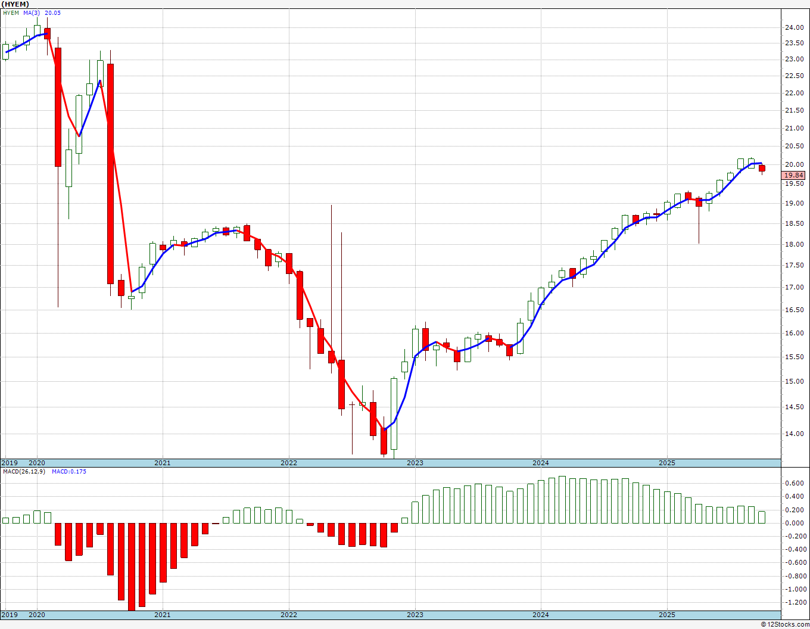Select the 14.00 price axis label
810x629 pixels.
pos(795,434)
